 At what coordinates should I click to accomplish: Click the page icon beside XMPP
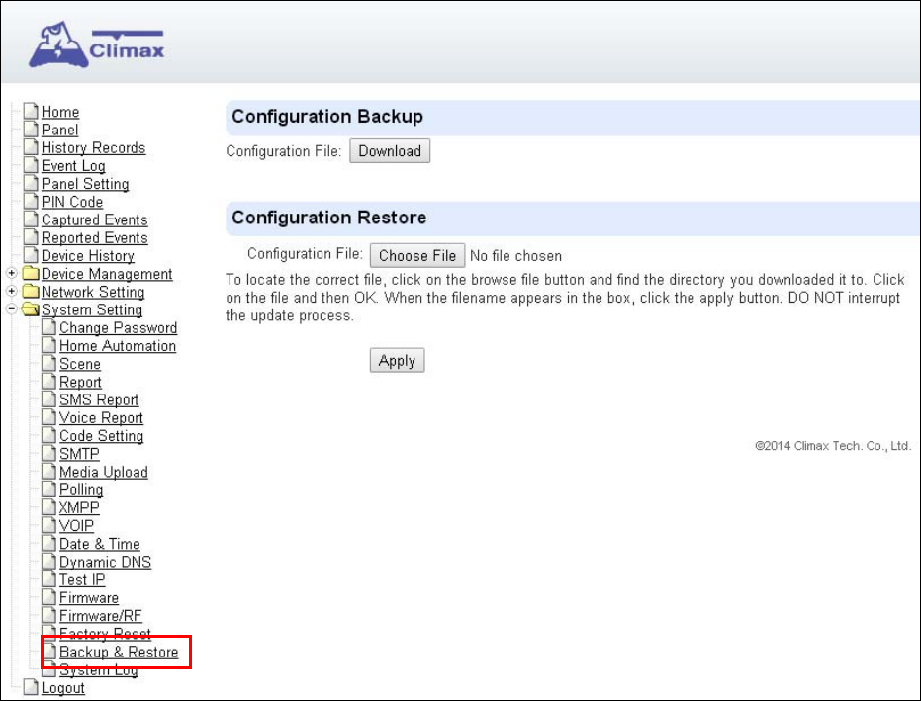(49, 507)
